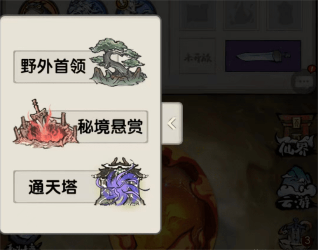Select the equipped sword weapon slot
318x250 pixels.
click(x=263, y=56)
